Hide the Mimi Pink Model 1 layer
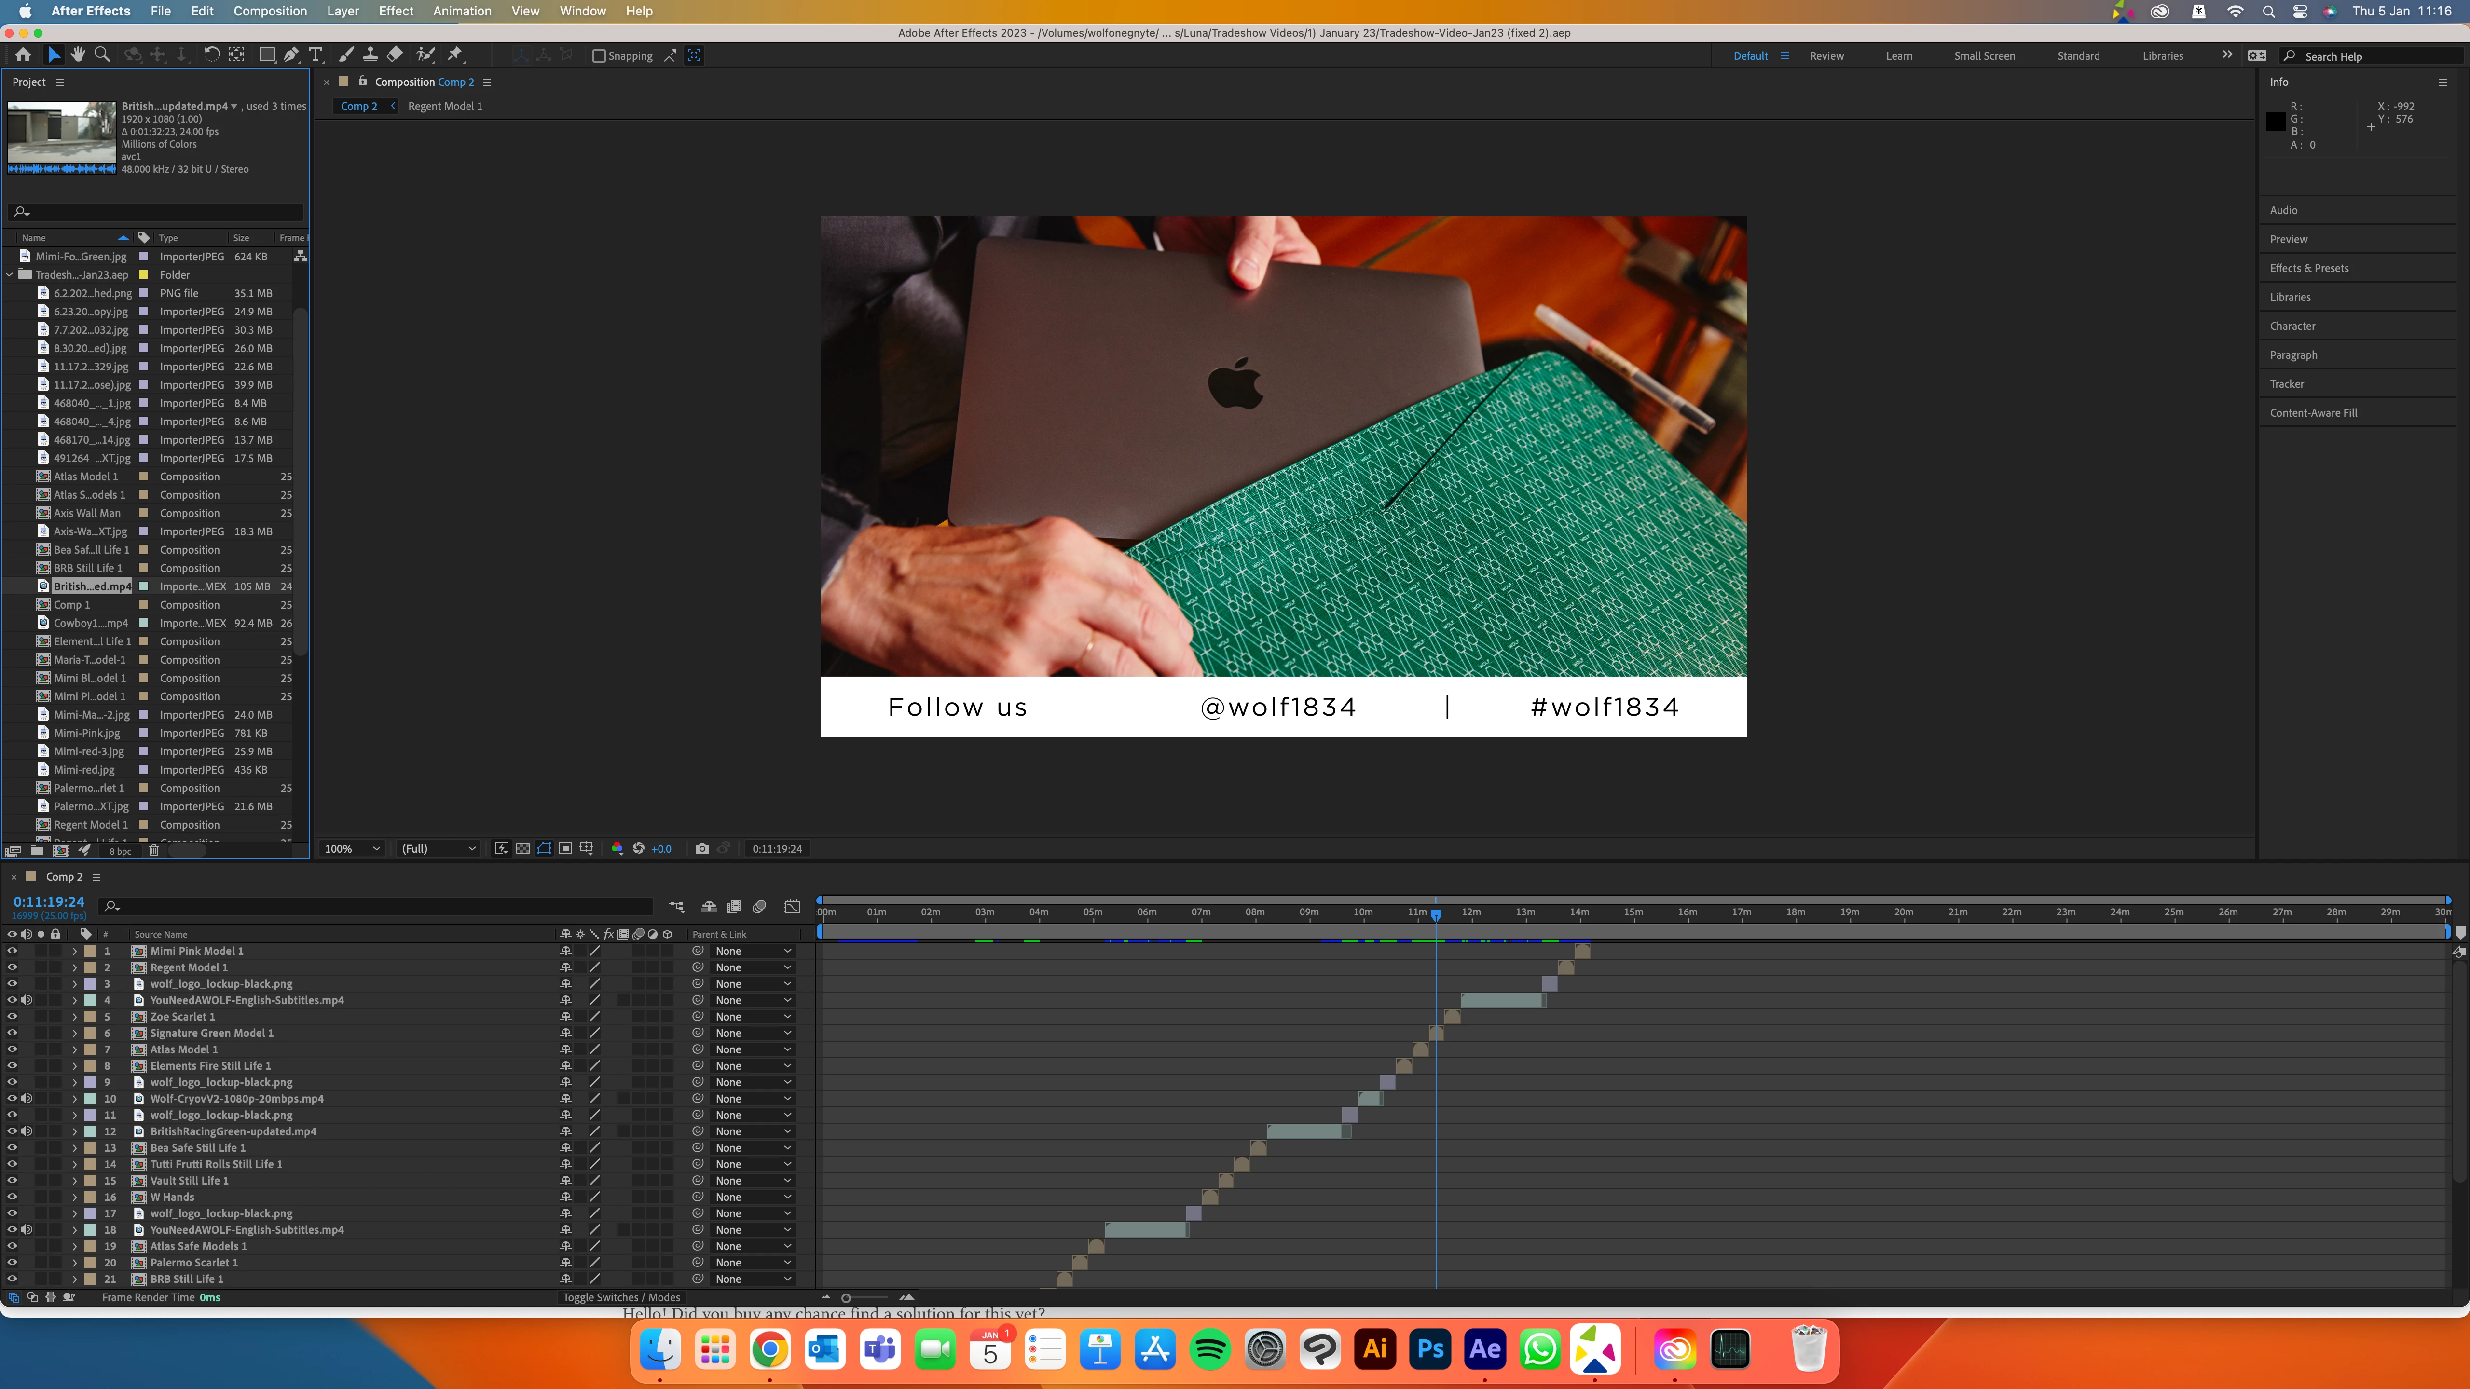Viewport: 2470px width, 1389px height. tap(13, 951)
